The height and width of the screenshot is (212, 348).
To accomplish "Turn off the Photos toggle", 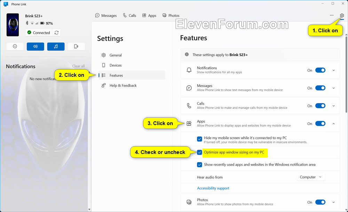I will 320,202.
